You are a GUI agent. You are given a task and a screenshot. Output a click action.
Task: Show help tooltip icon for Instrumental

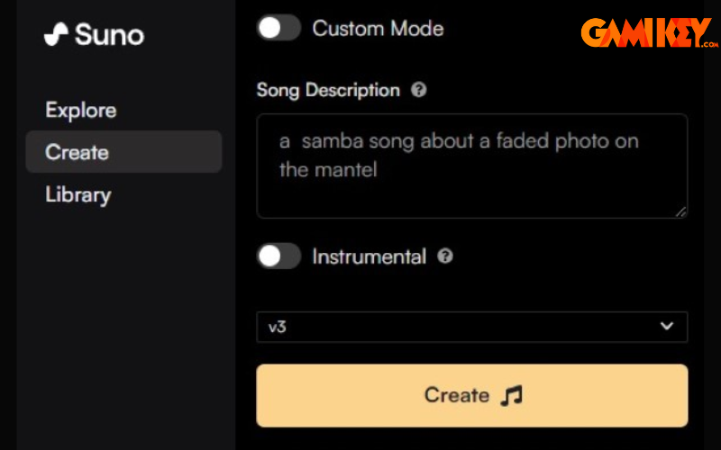[445, 256]
